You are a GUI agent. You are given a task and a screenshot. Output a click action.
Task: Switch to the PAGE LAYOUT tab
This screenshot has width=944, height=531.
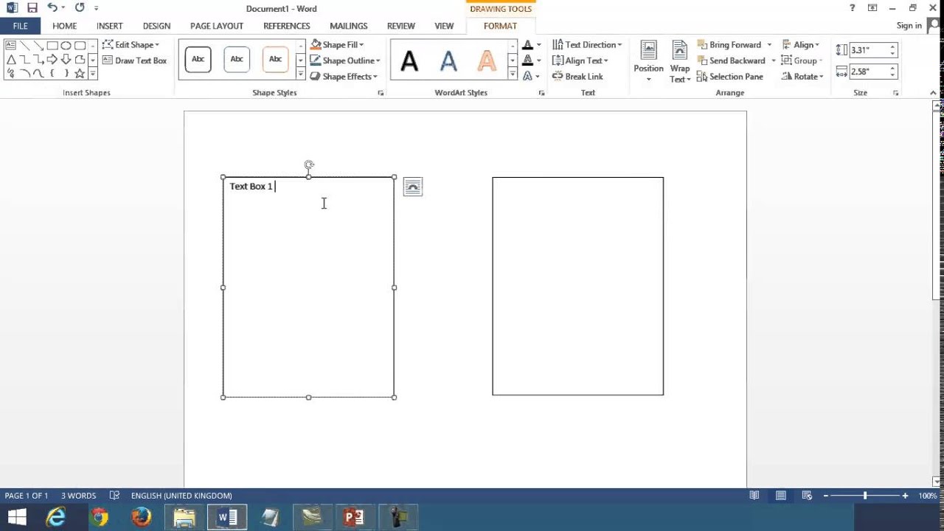click(x=217, y=26)
